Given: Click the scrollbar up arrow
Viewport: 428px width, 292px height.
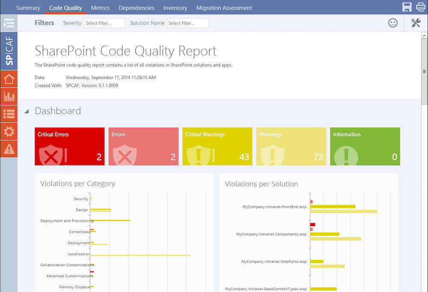Looking at the screenshot, I should 425,35.
